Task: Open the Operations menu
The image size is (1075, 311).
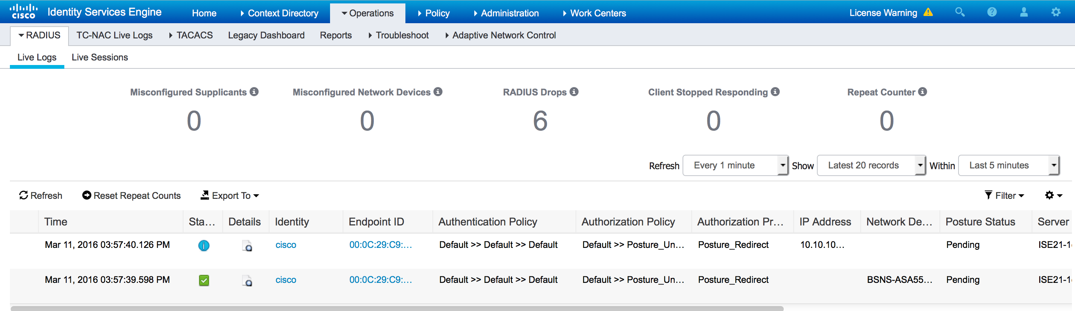Action: (367, 13)
